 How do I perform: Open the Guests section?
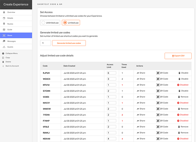16,47
